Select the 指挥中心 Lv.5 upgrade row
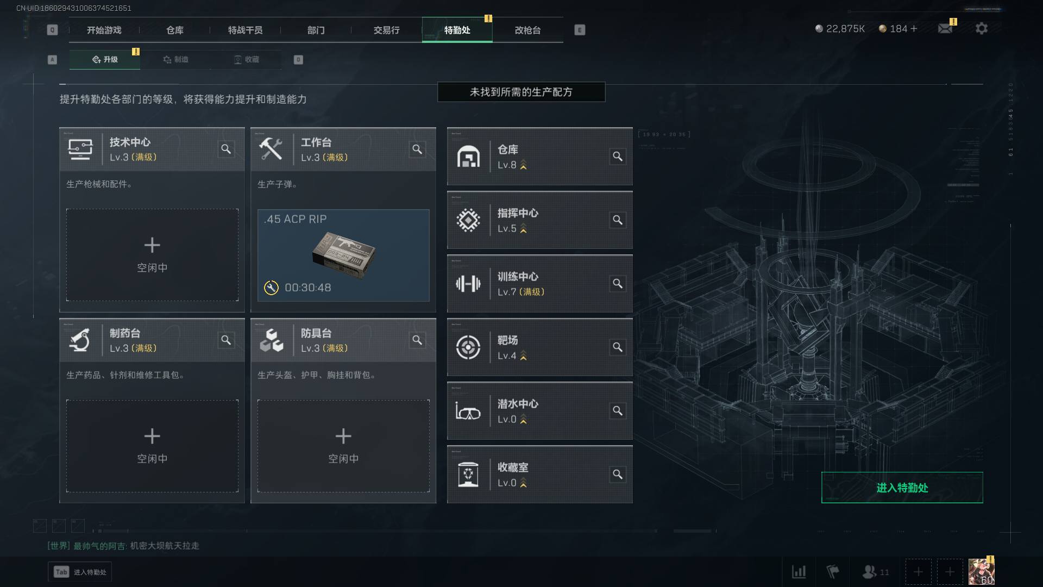The width and height of the screenshot is (1043, 587). pyautogui.click(x=539, y=220)
